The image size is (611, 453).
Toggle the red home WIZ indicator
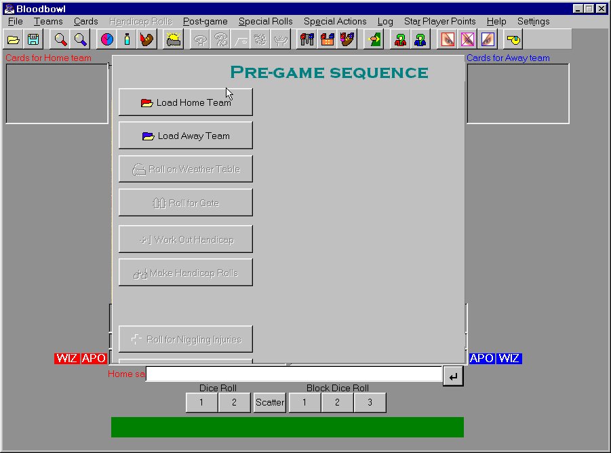pos(67,358)
